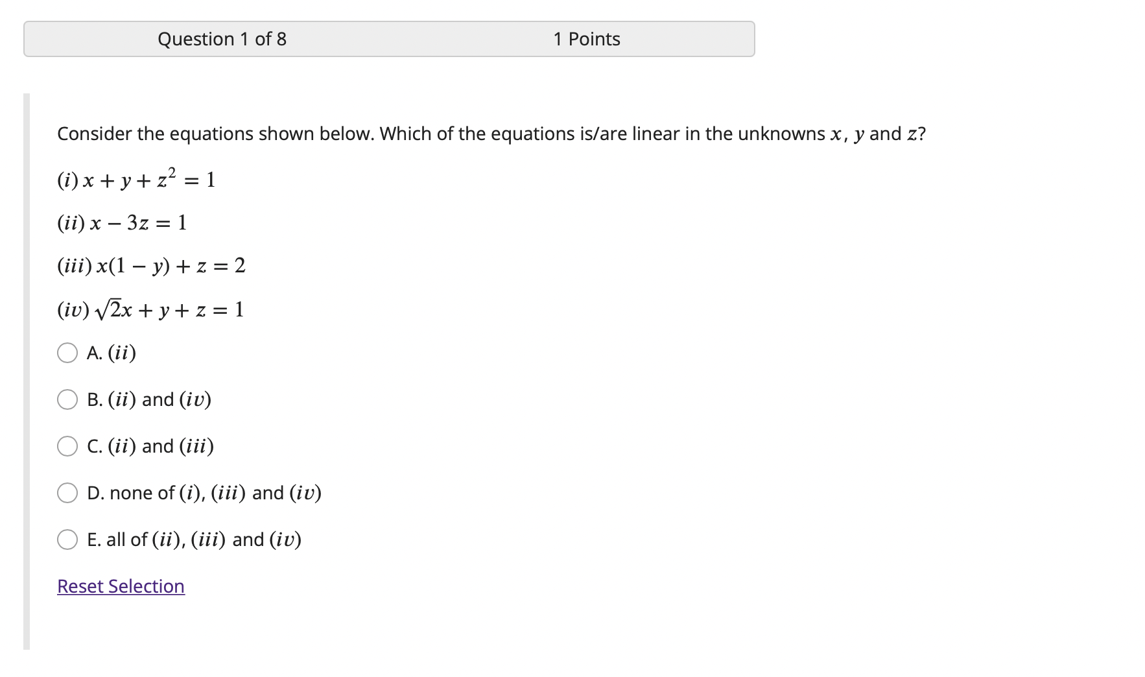Click the radio circle beside option A
The image size is (1145, 677).
pyautogui.click(x=67, y=353)
